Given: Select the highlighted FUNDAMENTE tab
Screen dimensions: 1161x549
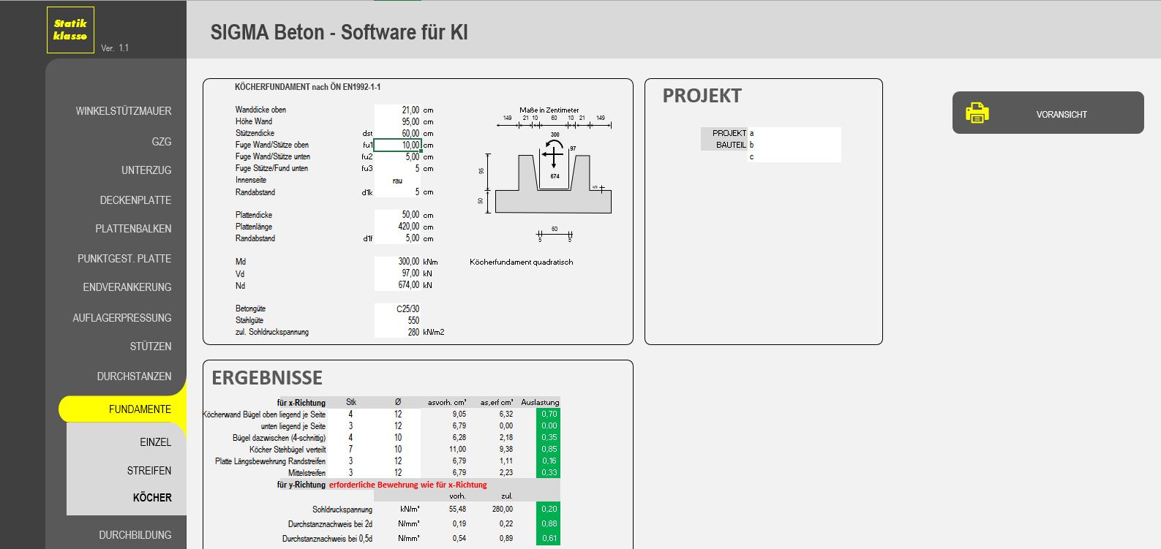Looking at the screenshot, I should [139, 409].
